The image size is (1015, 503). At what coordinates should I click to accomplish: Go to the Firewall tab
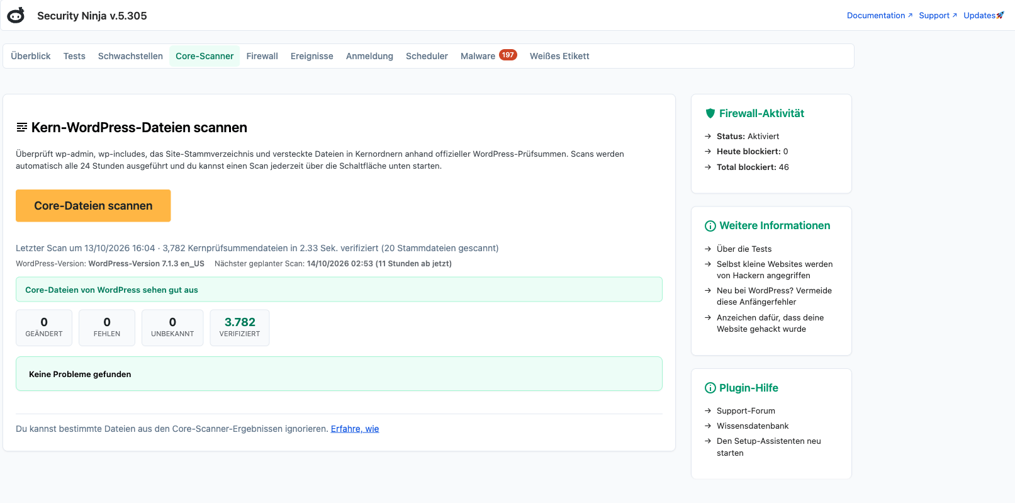[262, 56]
